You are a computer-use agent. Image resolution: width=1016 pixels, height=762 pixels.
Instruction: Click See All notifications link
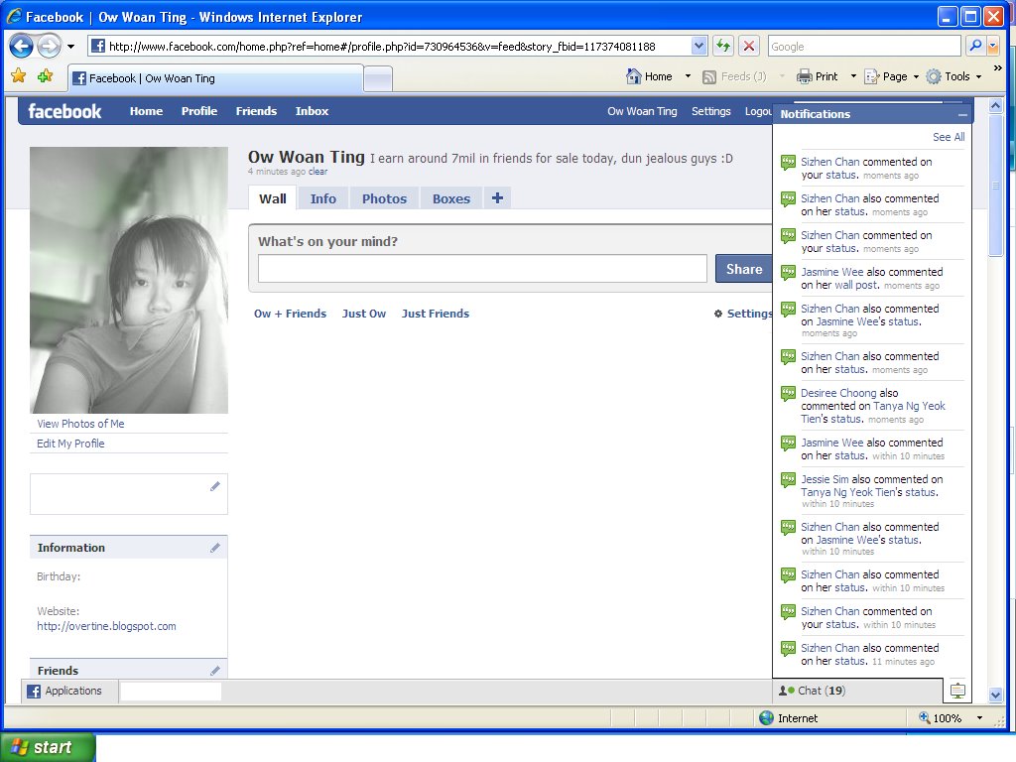click(948, 137)
